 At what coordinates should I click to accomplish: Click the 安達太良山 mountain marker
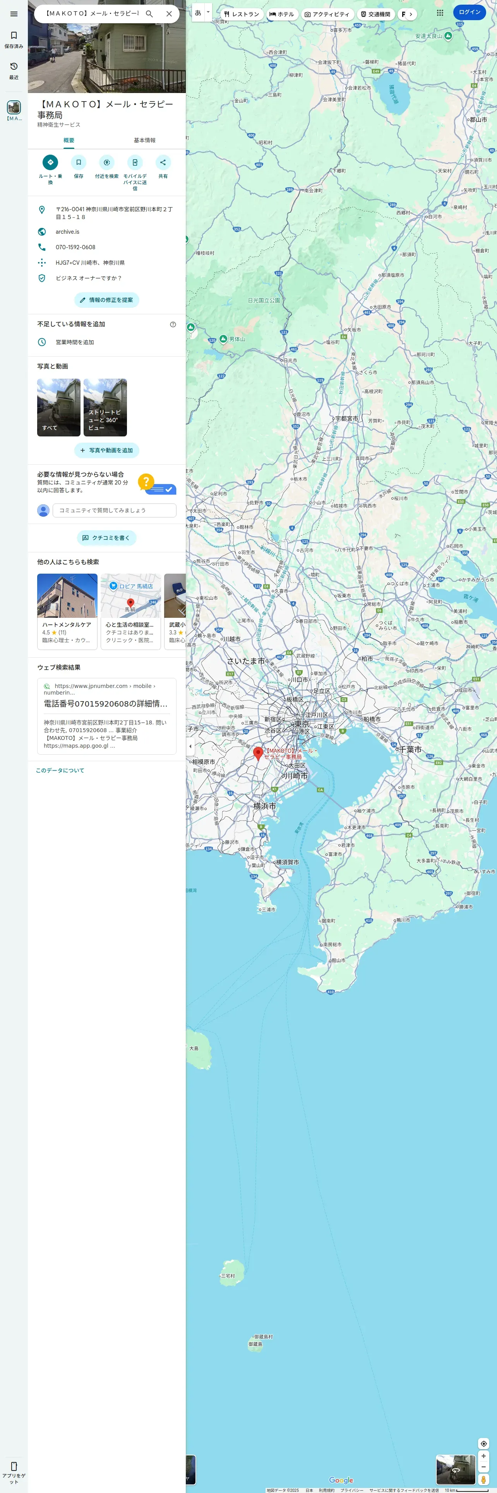[448, 35]
